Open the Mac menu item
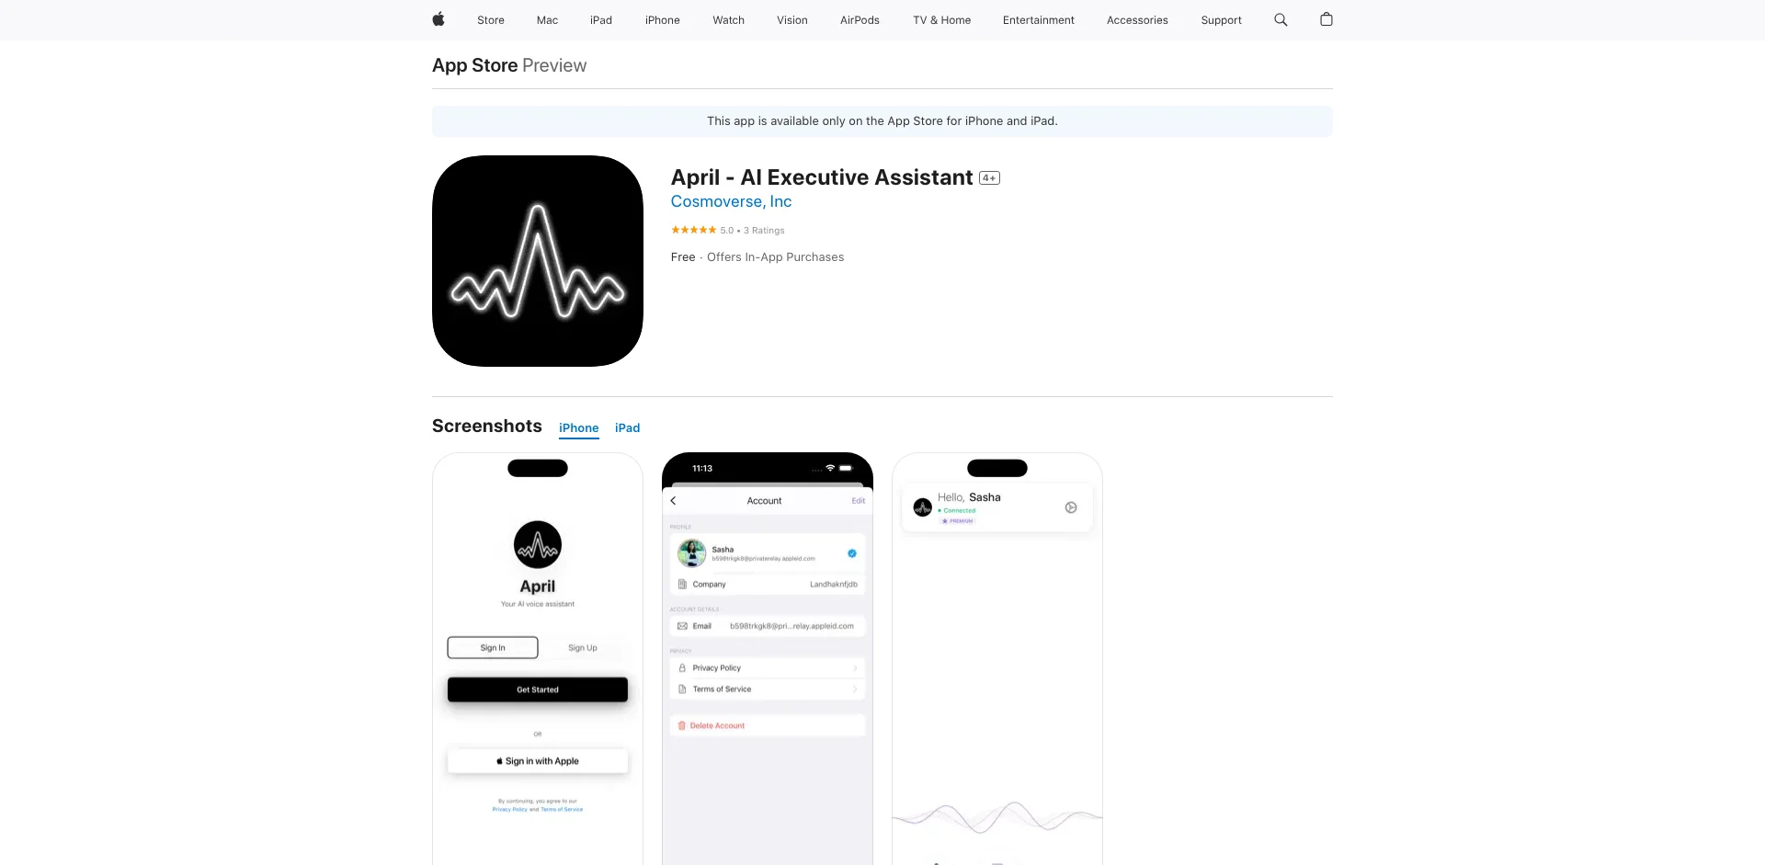 click(x=547, y=20)
